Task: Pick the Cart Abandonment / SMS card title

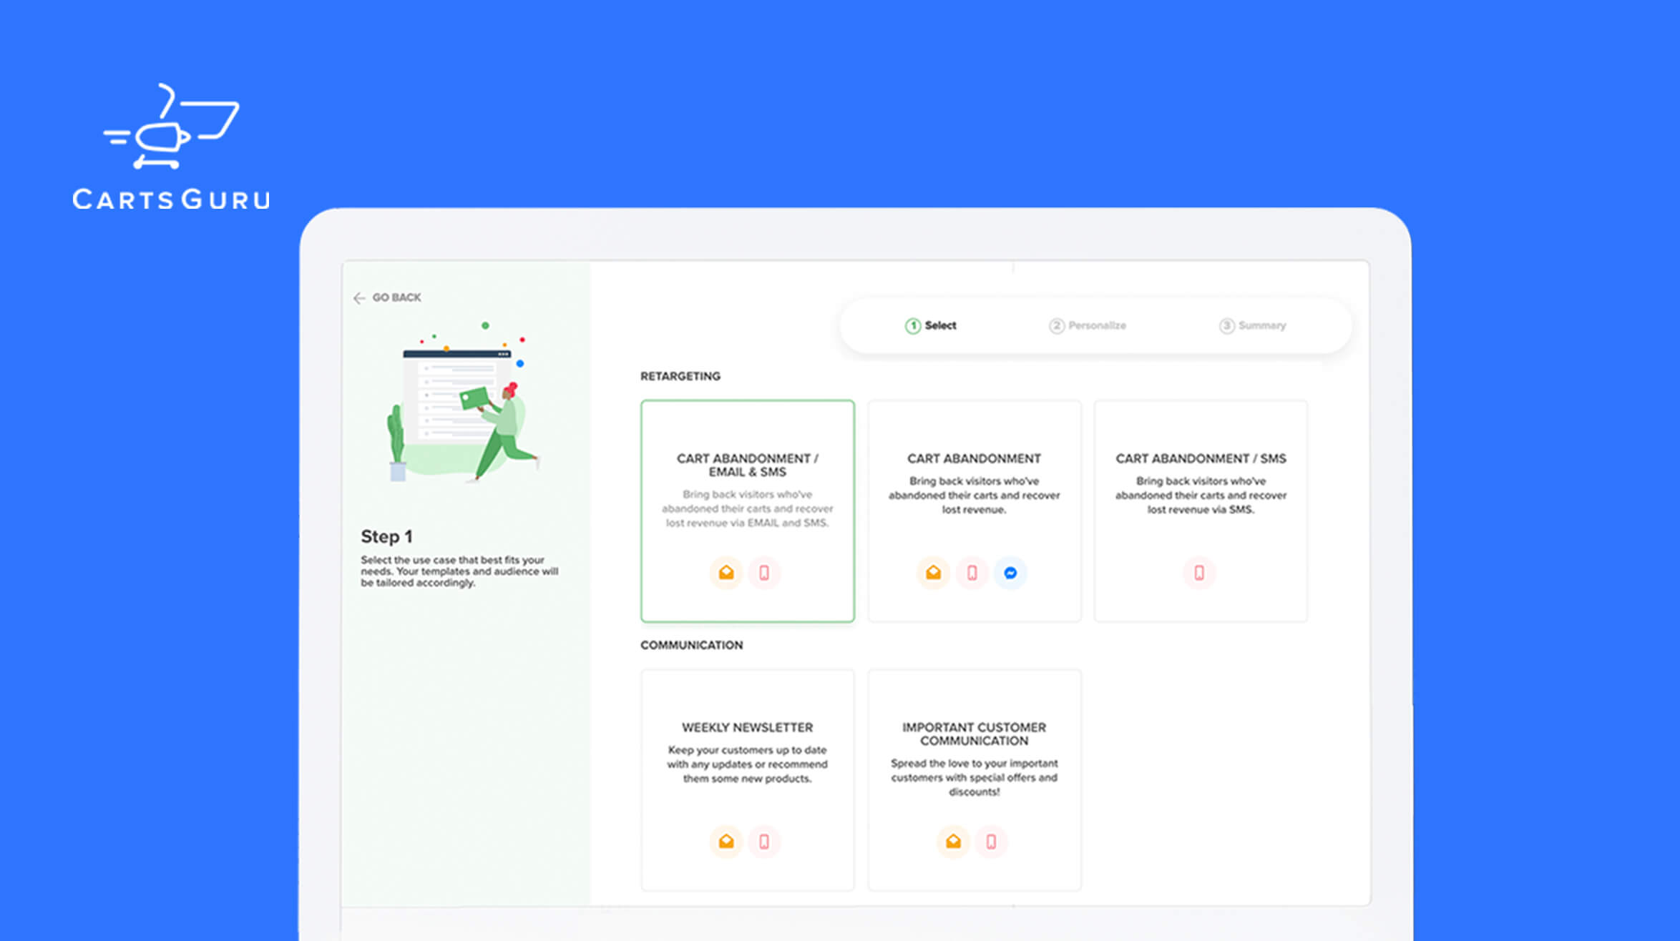Action: coord(1200,458)
